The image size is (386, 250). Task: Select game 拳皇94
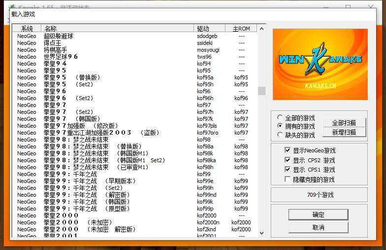click(x=135, y=64)
